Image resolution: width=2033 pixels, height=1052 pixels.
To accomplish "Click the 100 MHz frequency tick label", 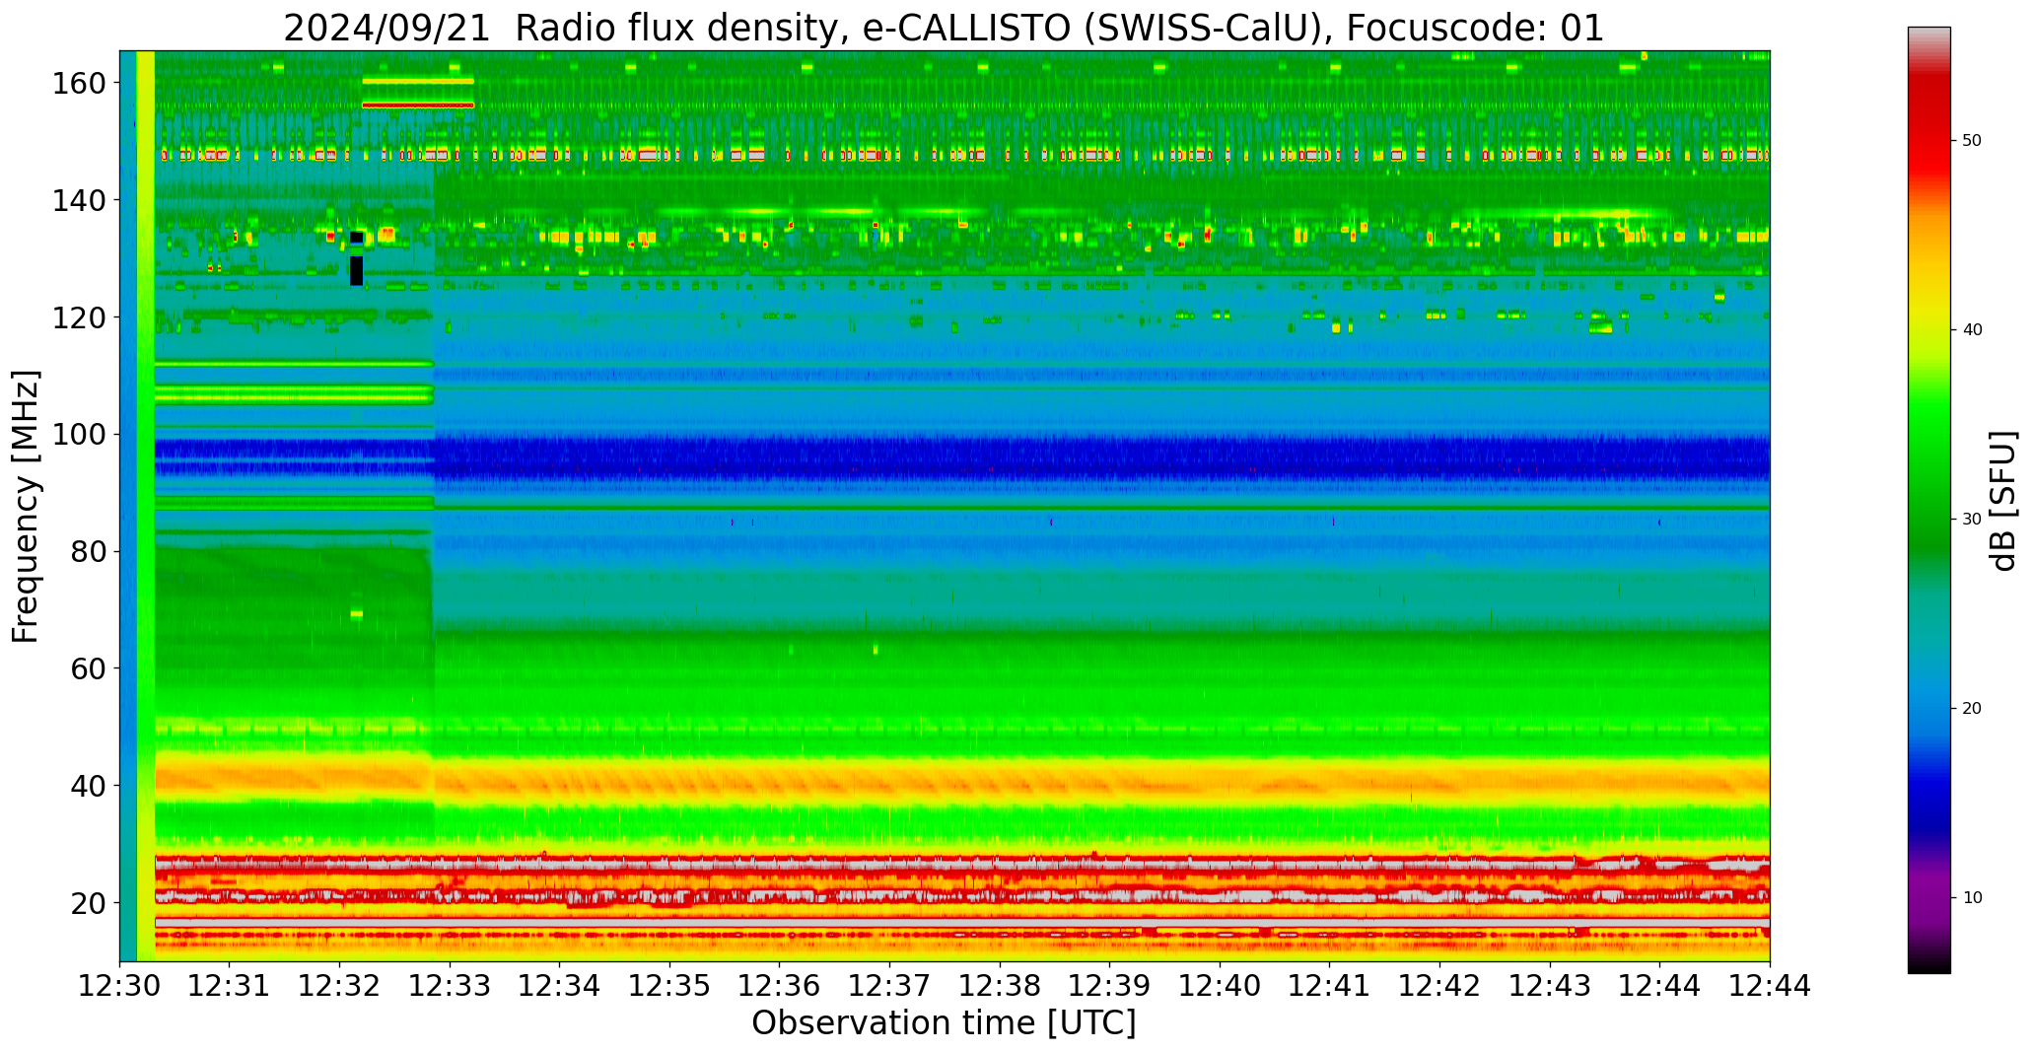I will point(79,435).
